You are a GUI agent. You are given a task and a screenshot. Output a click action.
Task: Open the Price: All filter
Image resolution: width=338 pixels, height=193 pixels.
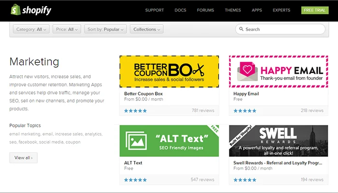pyautogui.click(x=67, y=29)
